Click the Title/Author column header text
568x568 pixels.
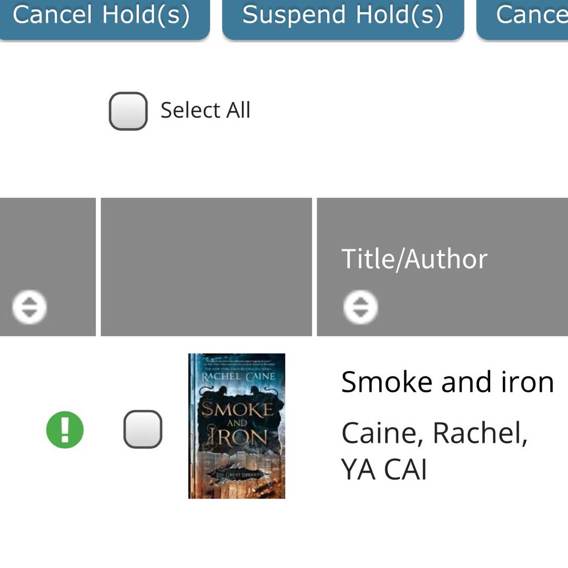point(414,259)
